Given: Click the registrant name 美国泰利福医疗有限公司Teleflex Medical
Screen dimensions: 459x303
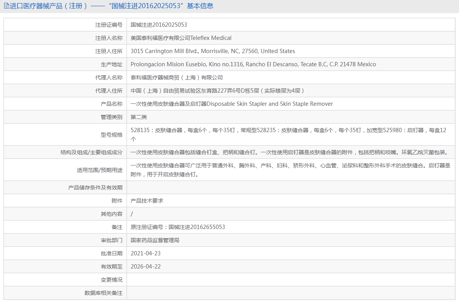Looking at the screenshot, I should [x=181, y=38].
